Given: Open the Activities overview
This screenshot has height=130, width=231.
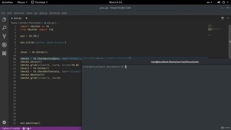Looking at the screenshot, I should tap(7, 2).
